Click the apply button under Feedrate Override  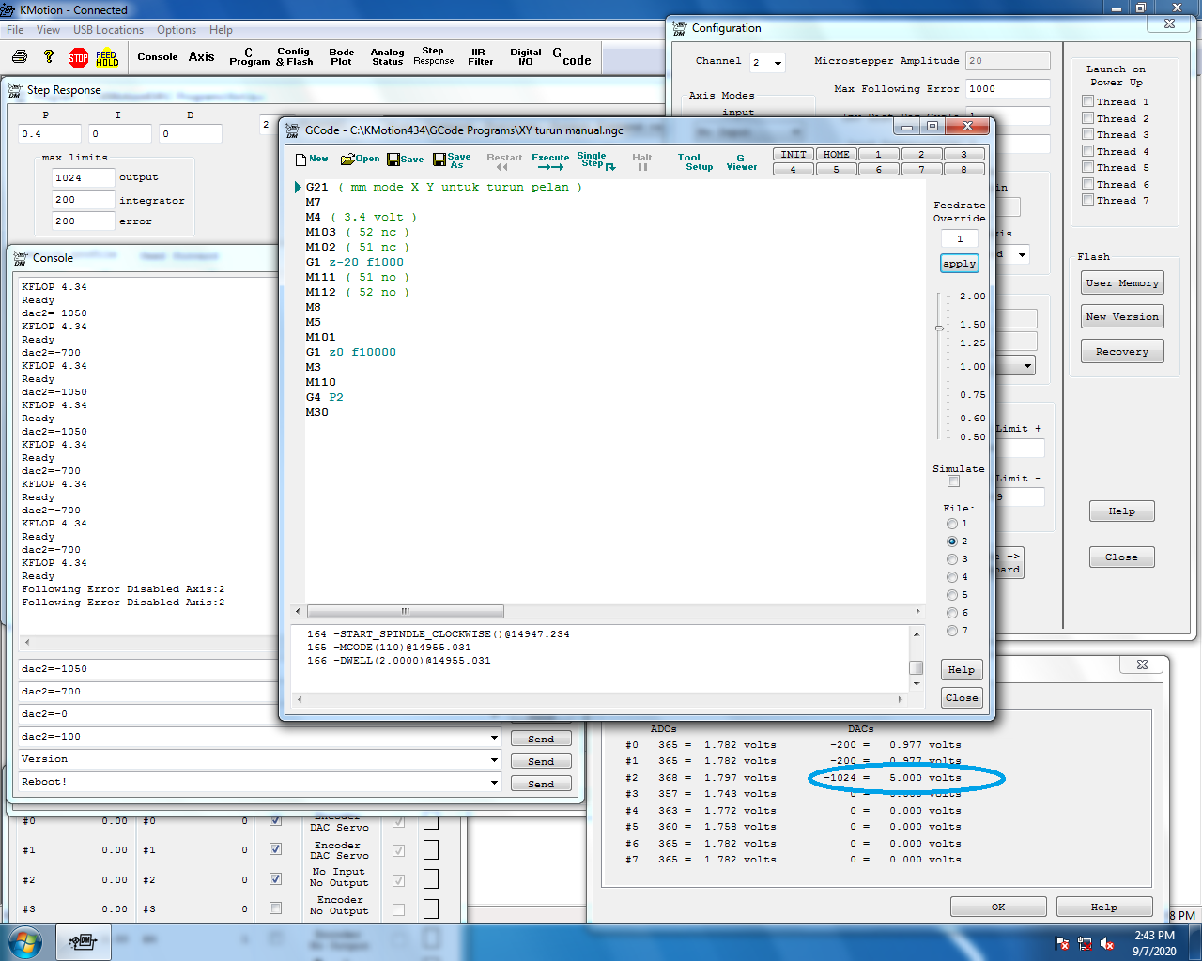(959, 264)
